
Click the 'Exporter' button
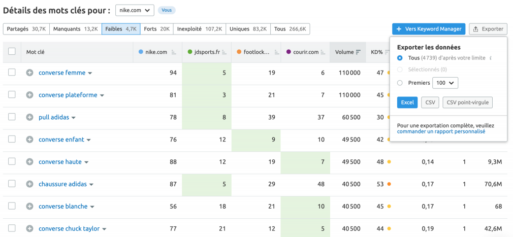[x=488, y=29]
